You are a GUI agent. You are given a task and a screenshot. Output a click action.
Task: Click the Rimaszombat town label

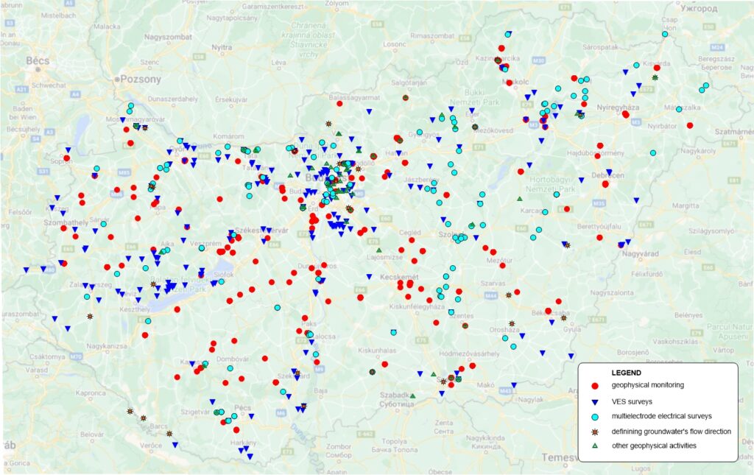tap(431, 36)
